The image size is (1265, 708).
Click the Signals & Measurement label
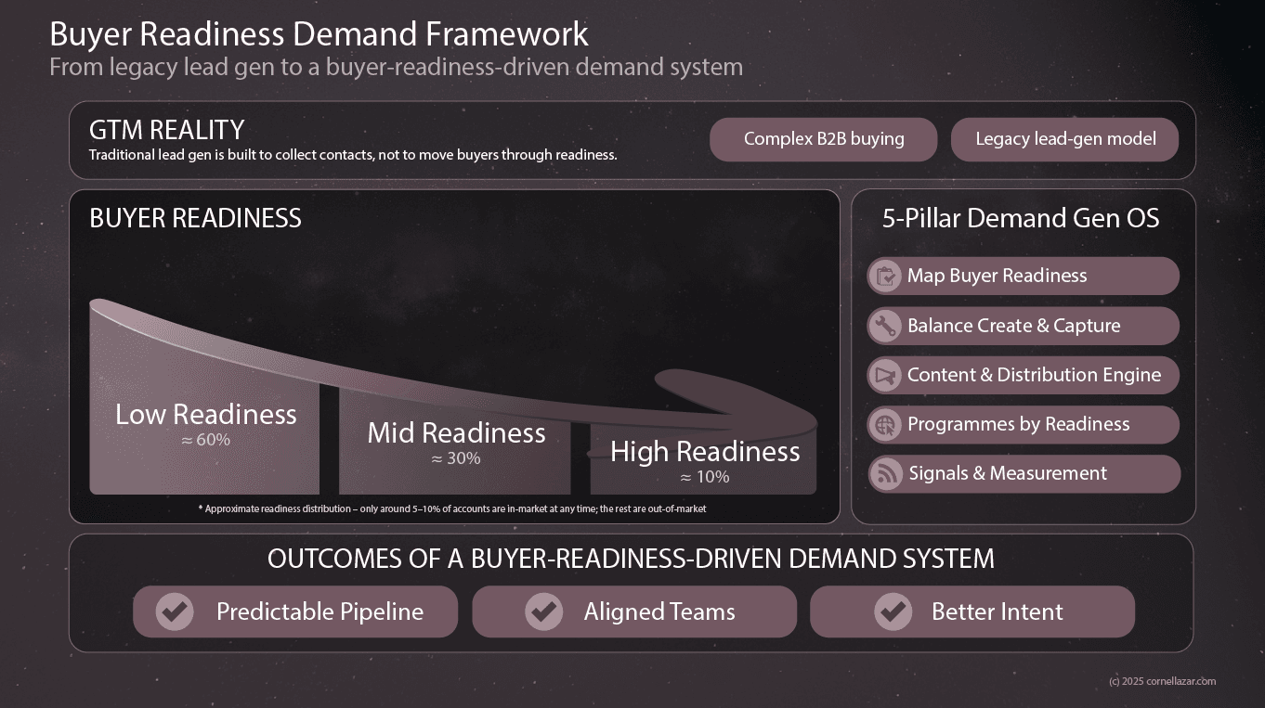pyautogui.click(x=1007, y=474)
